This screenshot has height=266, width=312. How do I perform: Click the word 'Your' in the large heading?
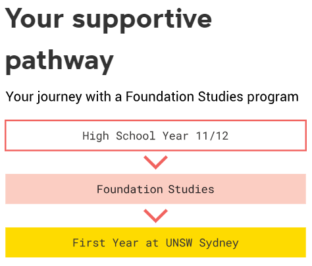[x=34, y=18]
